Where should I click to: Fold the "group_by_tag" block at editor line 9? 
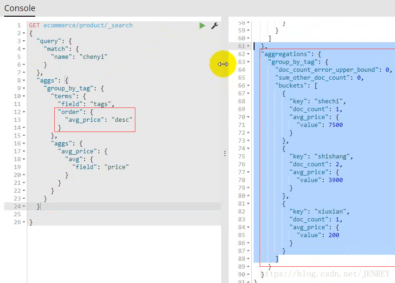pyautogui.click(x=24, y=88)
